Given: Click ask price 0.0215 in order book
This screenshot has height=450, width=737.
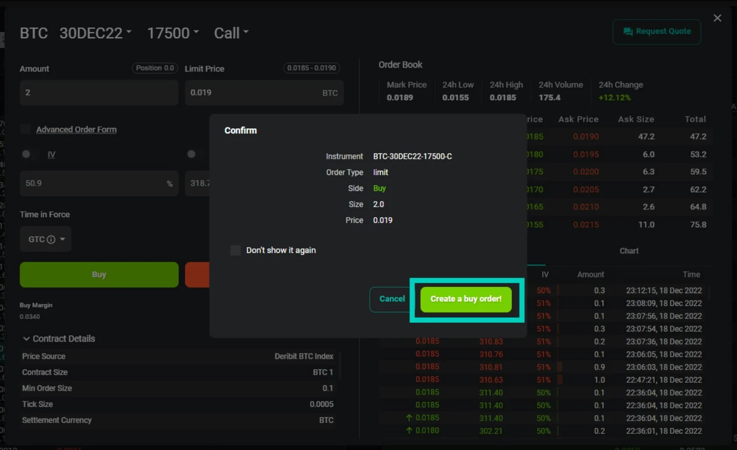Looking at the screenshot, I should [586, 225].
